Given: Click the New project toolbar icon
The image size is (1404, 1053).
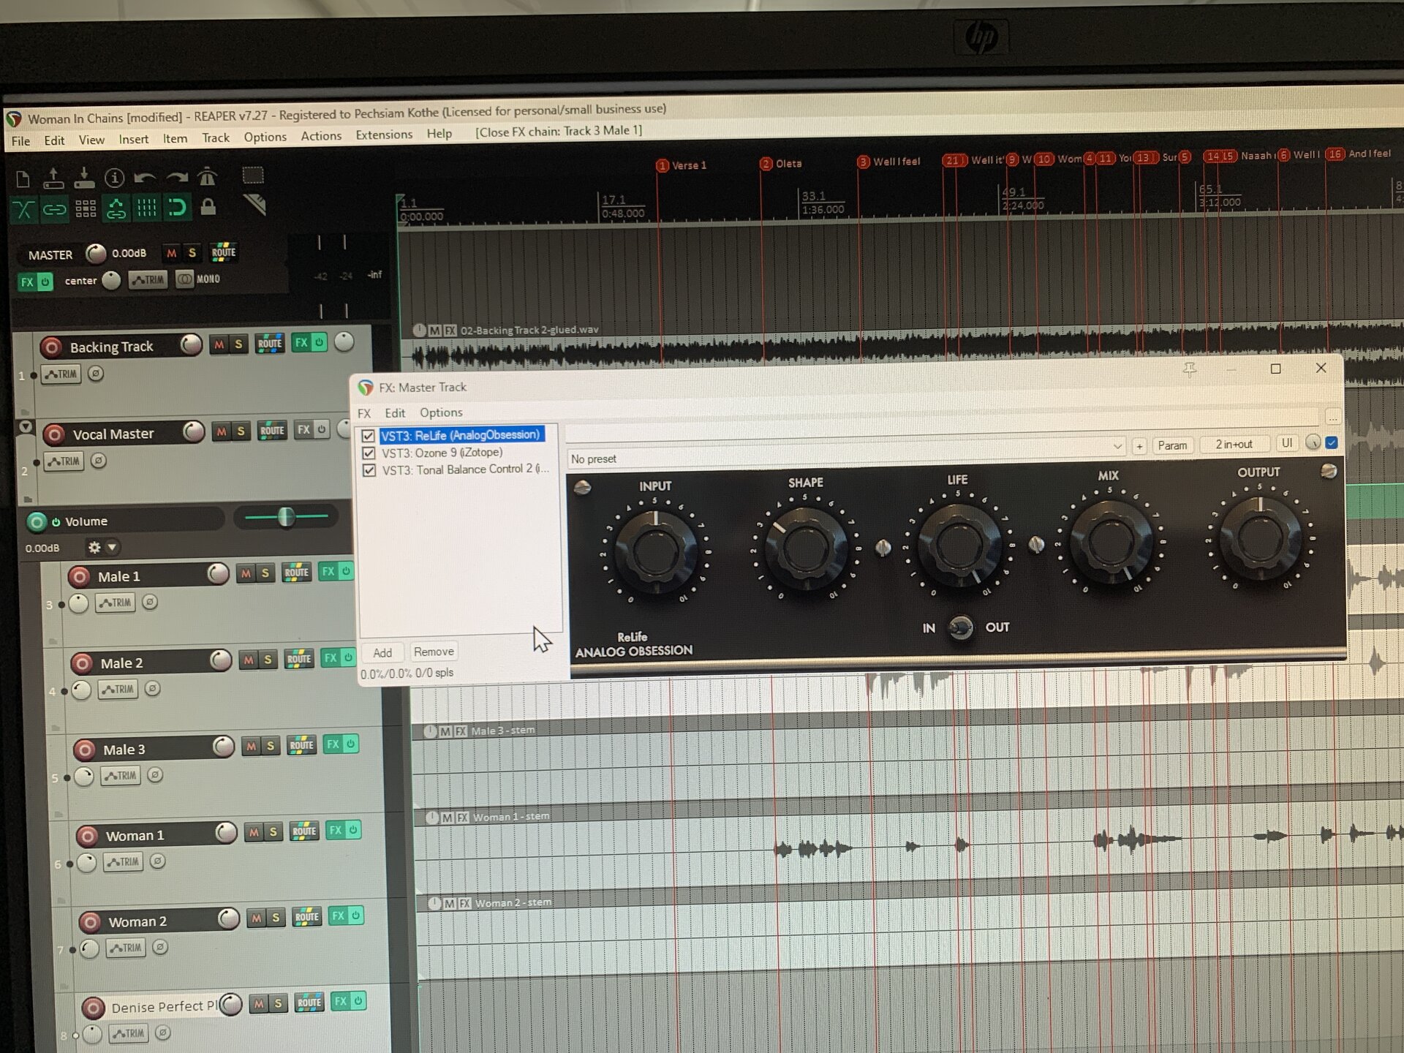Looking at the screenshot, I should click(23, 178).
